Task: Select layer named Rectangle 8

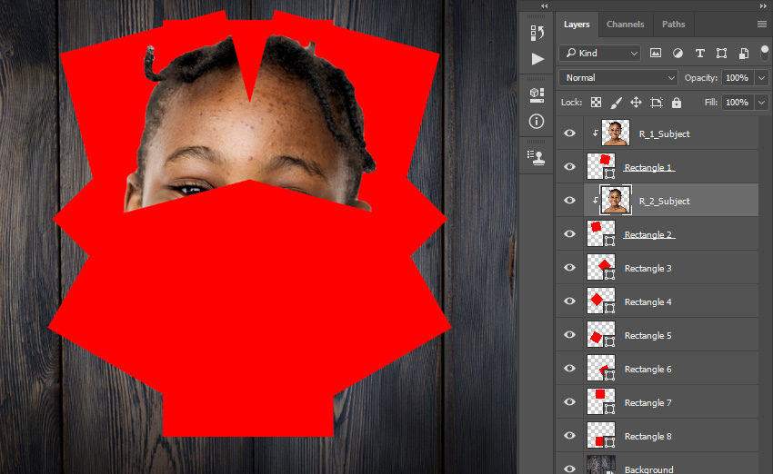Action: point(648,436)
